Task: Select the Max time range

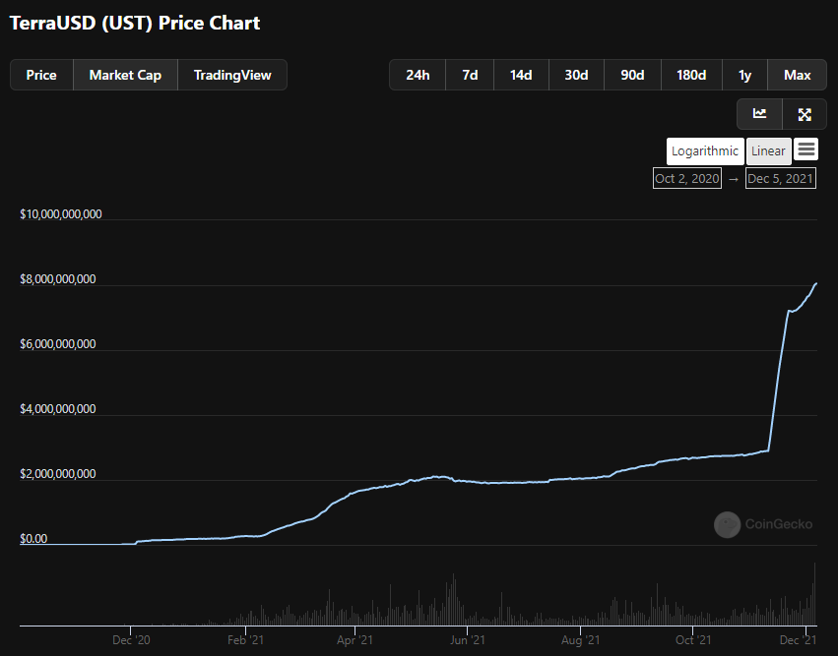Action: [x=797, y=75]
